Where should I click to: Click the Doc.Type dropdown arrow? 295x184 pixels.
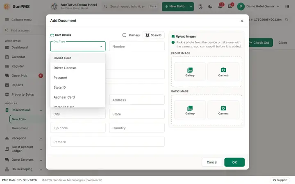[101, 46]
